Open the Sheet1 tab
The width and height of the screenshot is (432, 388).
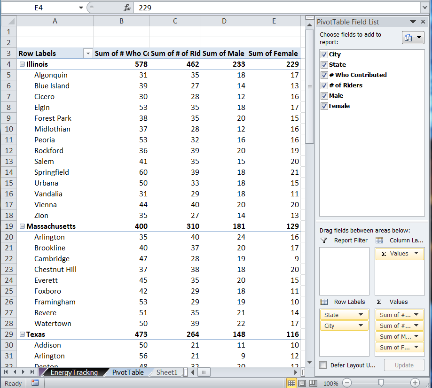click(167, 372)
